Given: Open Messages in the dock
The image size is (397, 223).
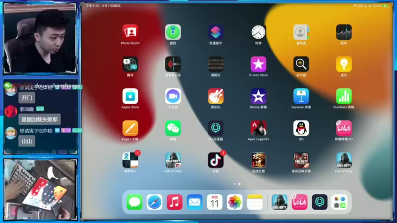Looking at the screenshot, I should (134, 202).
